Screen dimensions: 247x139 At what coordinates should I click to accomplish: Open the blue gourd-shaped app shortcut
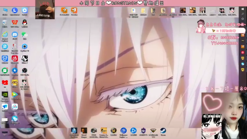(15, 119)
